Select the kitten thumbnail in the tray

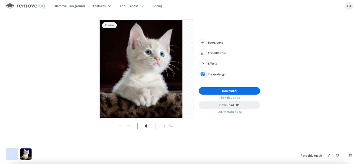click(26, 154)
